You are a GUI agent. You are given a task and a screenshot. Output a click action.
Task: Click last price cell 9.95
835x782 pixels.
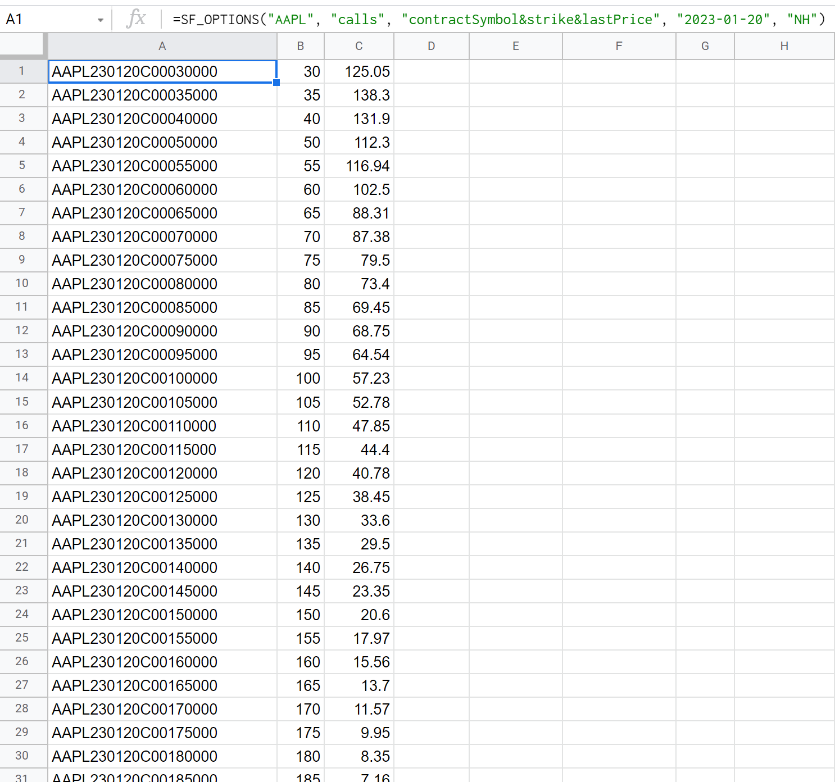pyautogui.click(x=359, y=733)
